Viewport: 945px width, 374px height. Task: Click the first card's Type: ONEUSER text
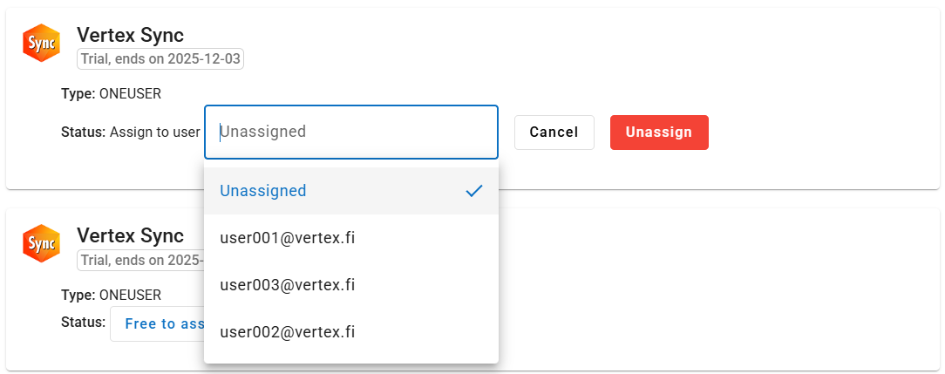pos(111,93)
